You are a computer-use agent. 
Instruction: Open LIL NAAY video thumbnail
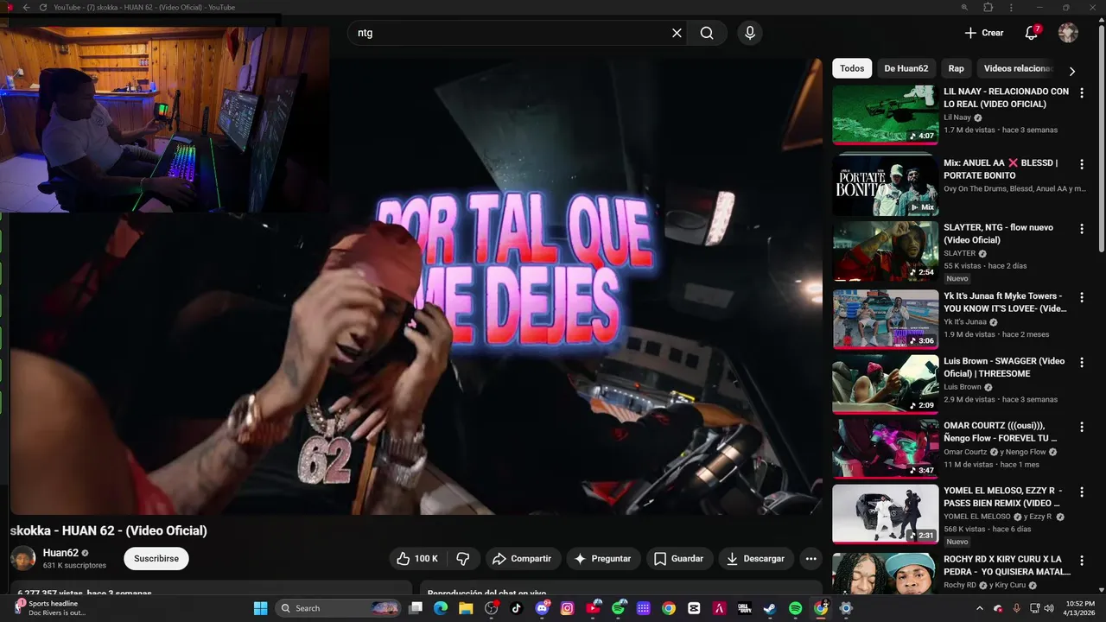click(885, 114)
